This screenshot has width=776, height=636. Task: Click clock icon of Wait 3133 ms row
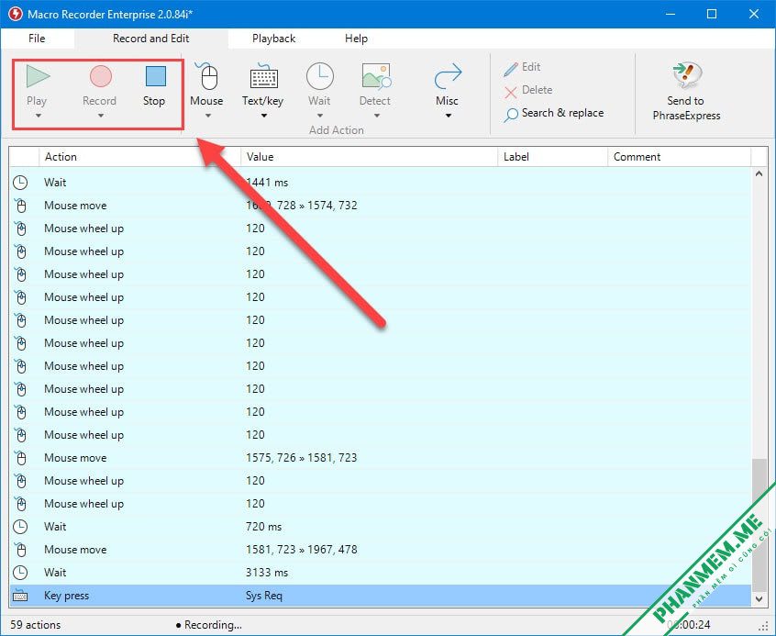click(20, 573)
